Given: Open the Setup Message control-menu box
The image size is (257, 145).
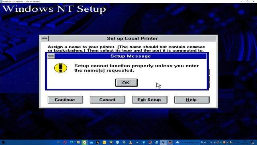Looking at the screenshot, I should tap(51, 56).
